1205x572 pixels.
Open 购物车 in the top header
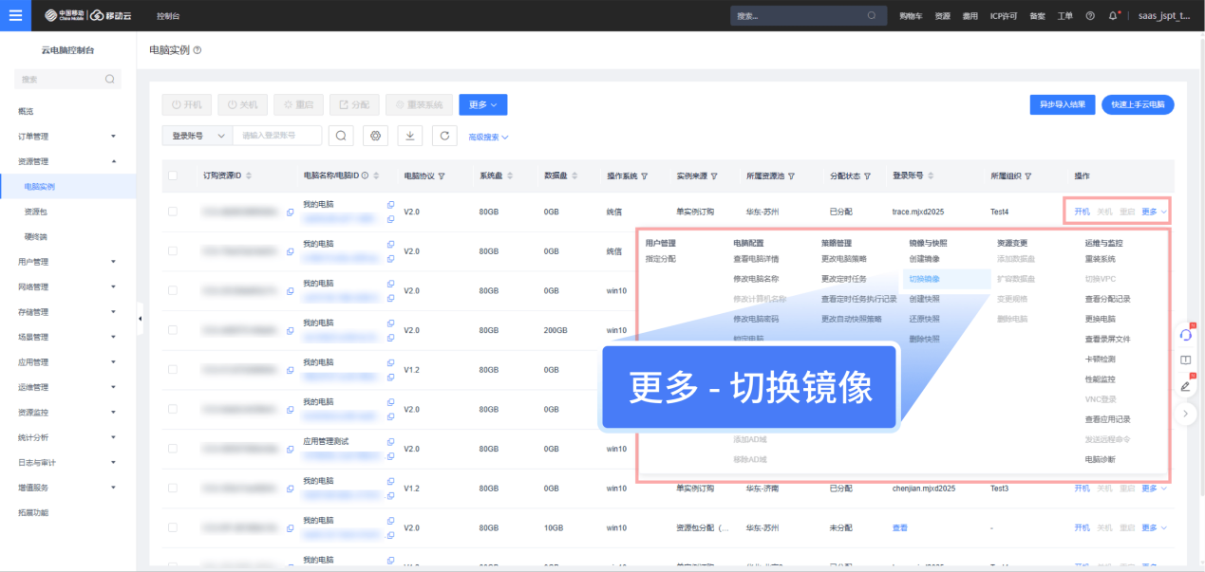911,16
